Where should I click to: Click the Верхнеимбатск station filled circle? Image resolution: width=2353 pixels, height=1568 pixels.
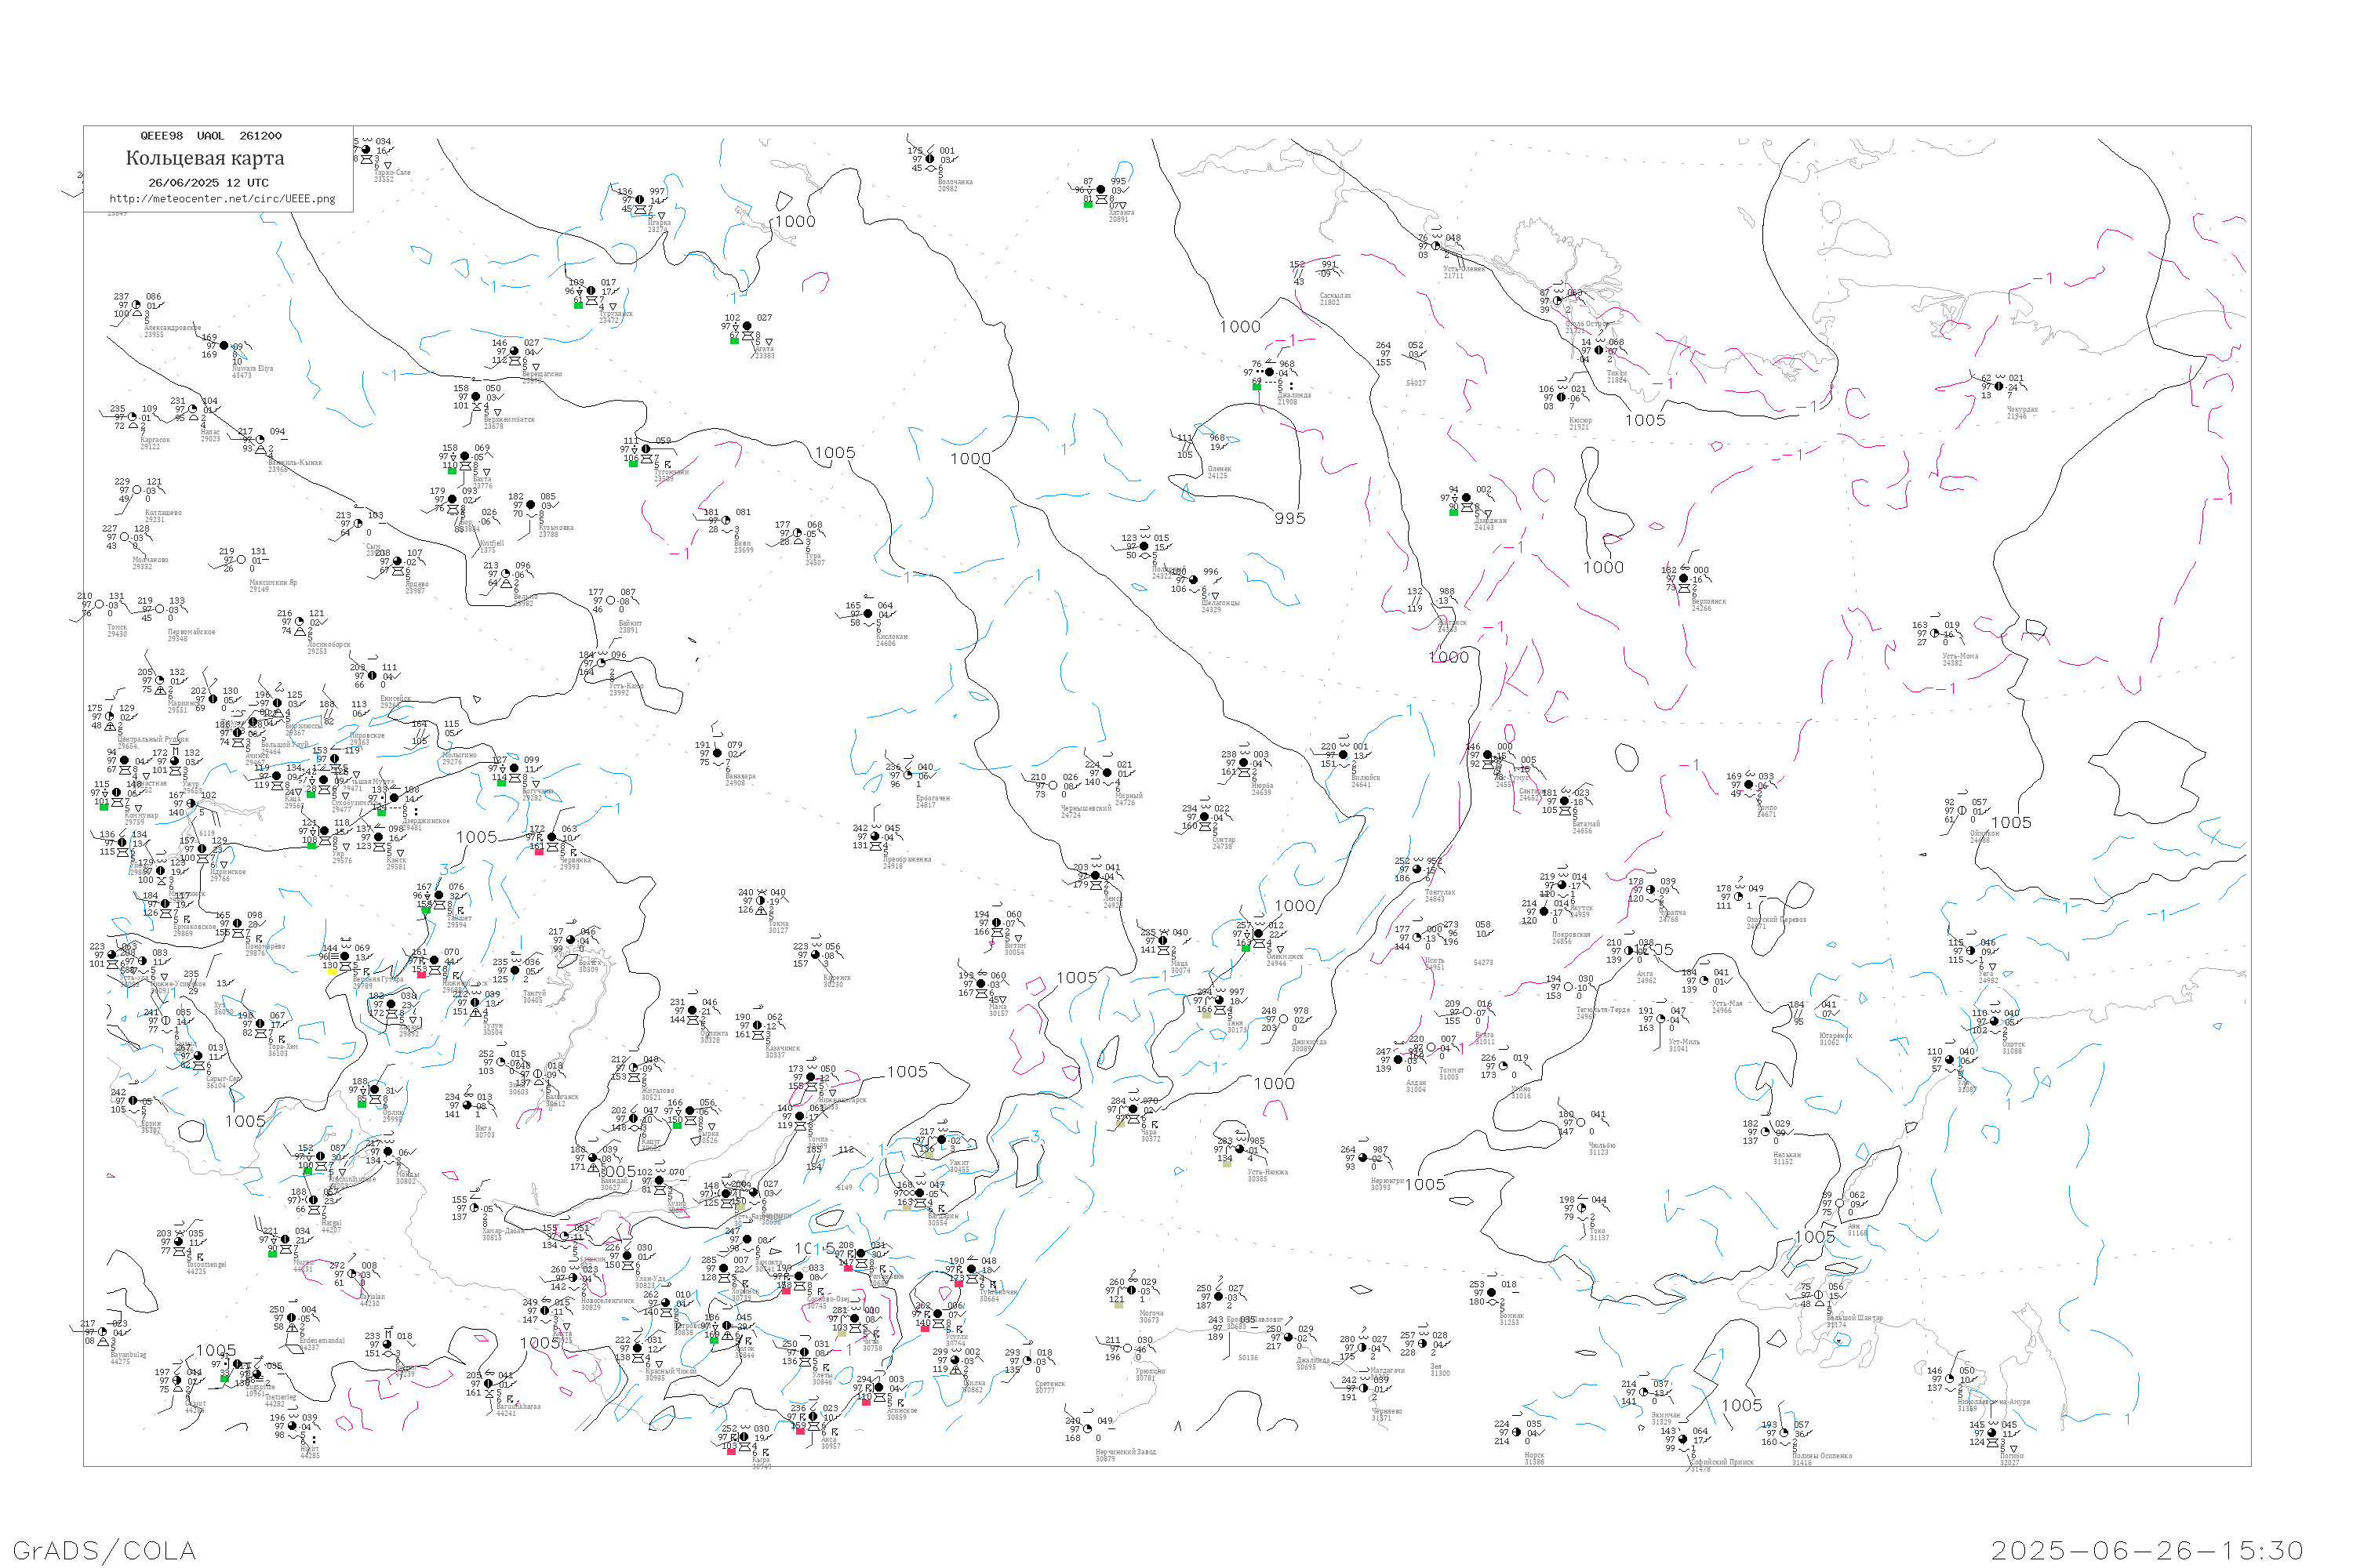(x=476, y=397)
